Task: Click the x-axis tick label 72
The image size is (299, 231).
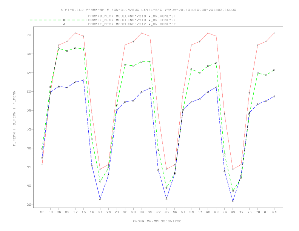Action: click(241, 212)
